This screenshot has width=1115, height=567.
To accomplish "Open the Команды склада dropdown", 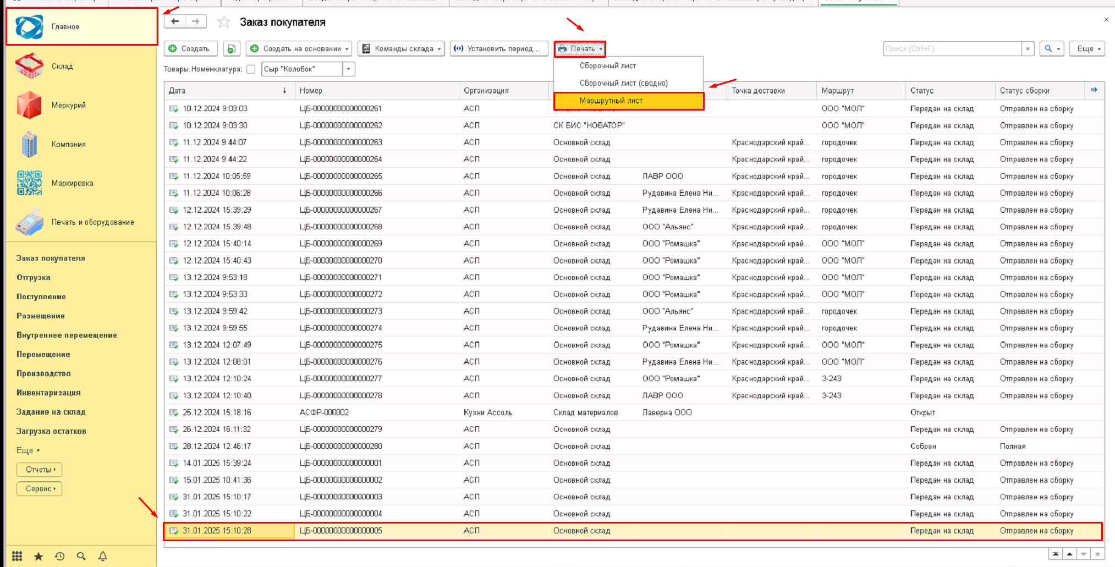I will click(x=401, y=49).
